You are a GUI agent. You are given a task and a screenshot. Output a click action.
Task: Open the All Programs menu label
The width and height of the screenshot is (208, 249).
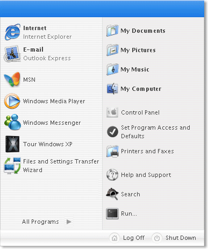pos(40,222)
